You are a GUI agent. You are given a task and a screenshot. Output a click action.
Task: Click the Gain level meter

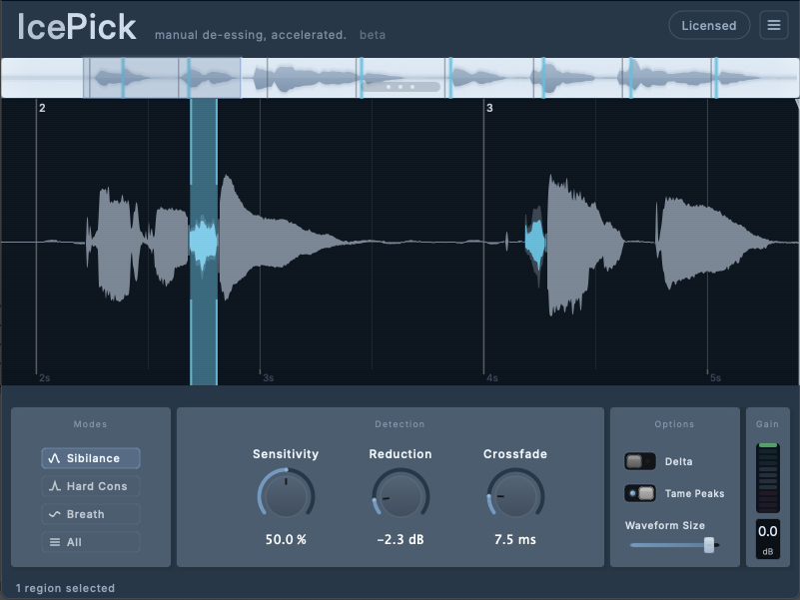pos(767,479)
